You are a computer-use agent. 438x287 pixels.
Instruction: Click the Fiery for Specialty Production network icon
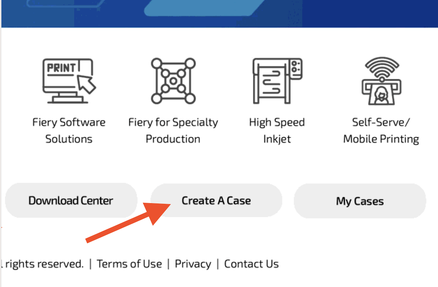coord(173,81)
